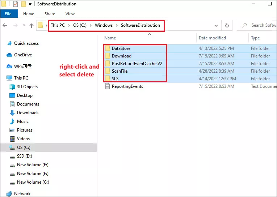Click the Downloads blue arrow icon
This screenshot has width=277, height=197.
coord(12,113)
